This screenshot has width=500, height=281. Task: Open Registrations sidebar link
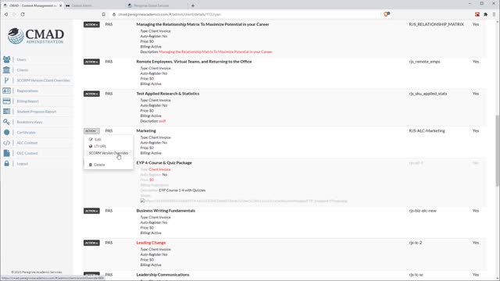27,91
